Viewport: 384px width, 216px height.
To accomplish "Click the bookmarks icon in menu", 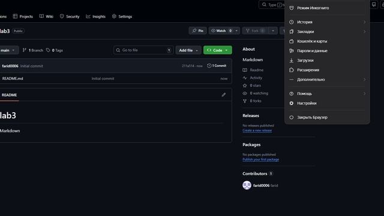I will pyautogui.click(x=292, y=32).
